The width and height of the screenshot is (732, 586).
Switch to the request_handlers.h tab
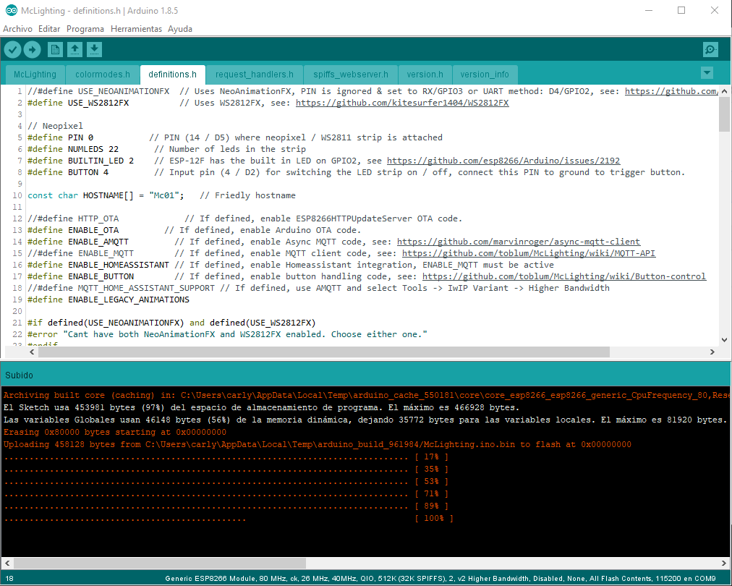point(255,75)
